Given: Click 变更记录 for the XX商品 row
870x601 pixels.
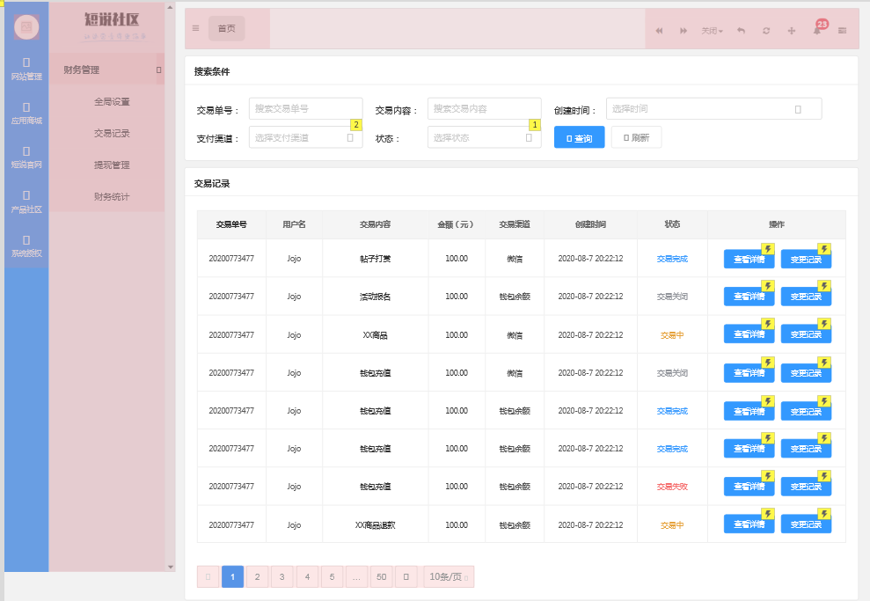Looking at the screenshot, I should [x=806, y=334].
